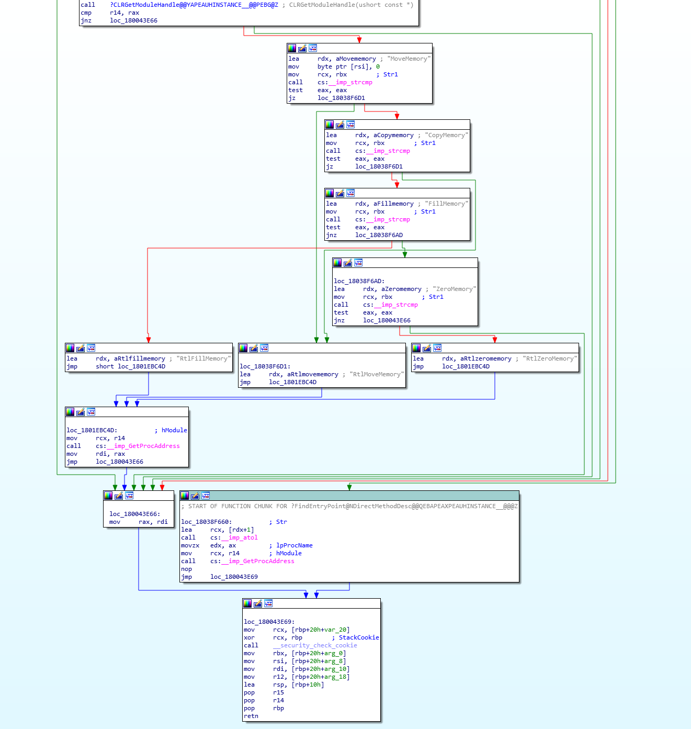Click pencil edit icon on loc_18038F660 block
Screen dimensions: 691x729
(x=195, y=496)
